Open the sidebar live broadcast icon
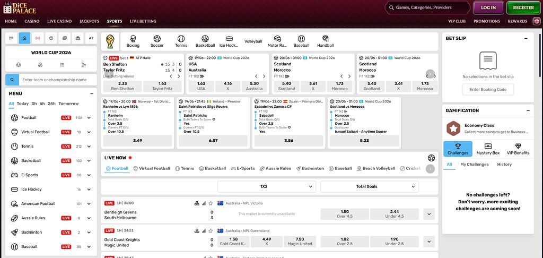The width and height of the screenshot is (543, 258). point(38,38)
